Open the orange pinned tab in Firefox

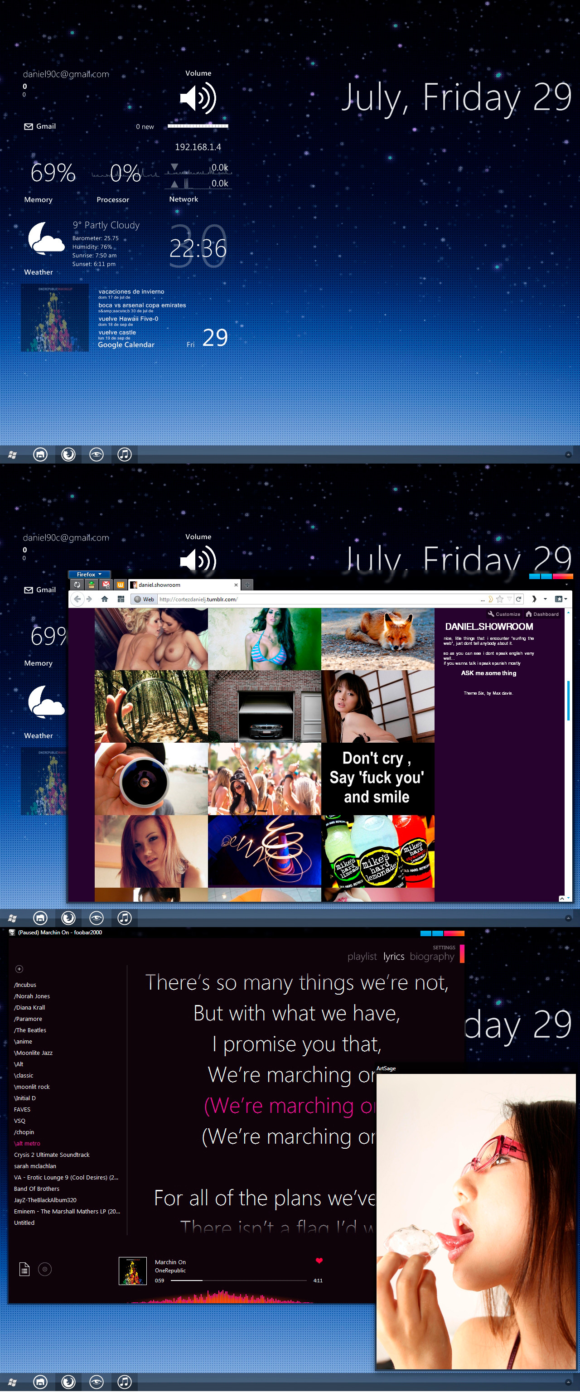pos(121,585)
